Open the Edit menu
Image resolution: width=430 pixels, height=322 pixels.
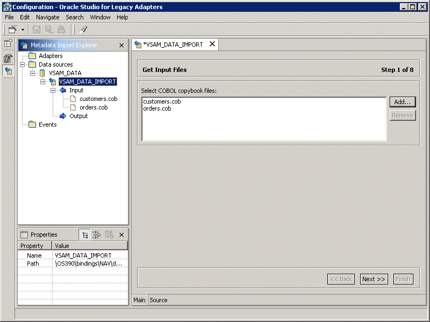(25, 17)
